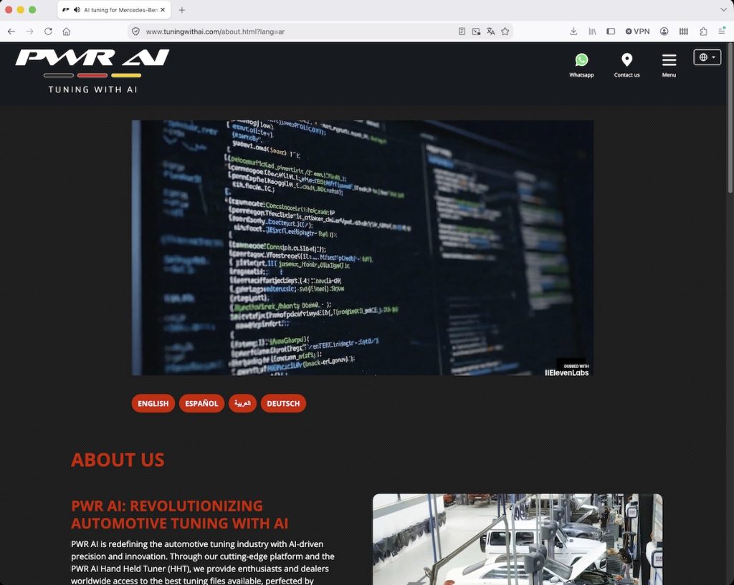Toggle reader view icon in address bar

(x=462, y=32)
